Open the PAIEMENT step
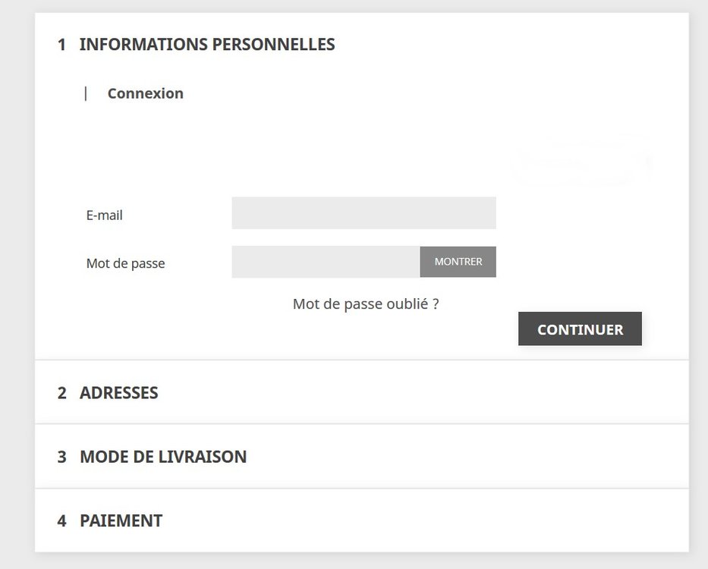The width and height of the screenshot is (708, 569). pos(121,521)
